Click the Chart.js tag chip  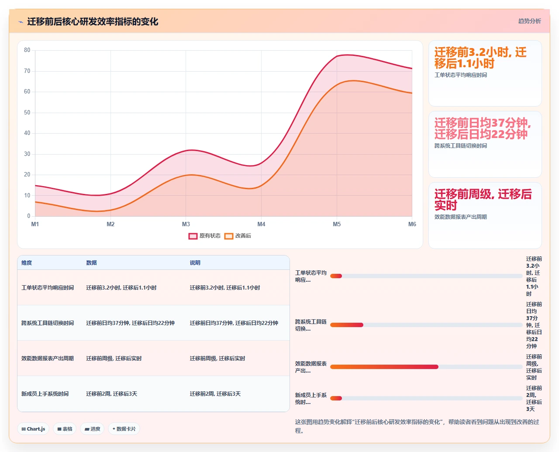click(x=34, y=429)
